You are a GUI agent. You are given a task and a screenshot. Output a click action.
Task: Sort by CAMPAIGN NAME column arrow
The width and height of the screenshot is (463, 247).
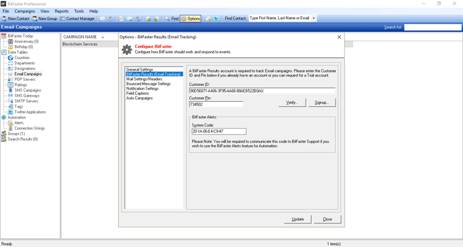[x=102, y=37]
